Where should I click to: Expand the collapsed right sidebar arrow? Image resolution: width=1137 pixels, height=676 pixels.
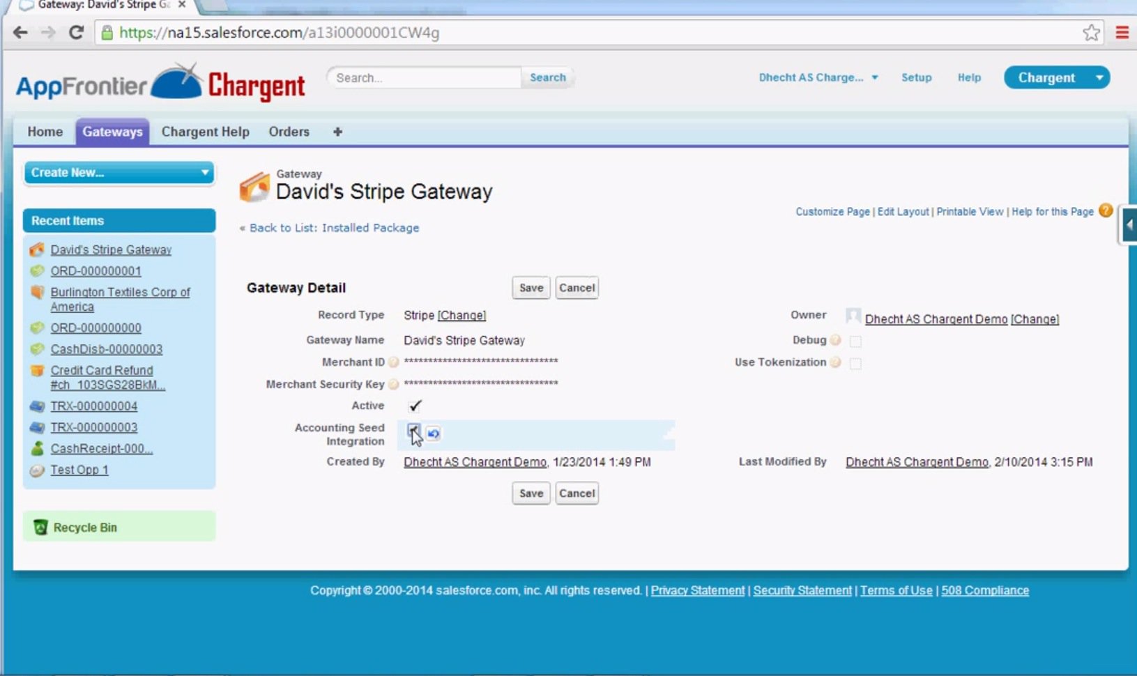click(1129, 224)
